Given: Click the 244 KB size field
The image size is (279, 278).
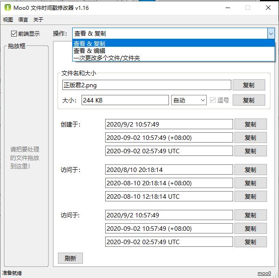Looking at the screenshot, I should tap(125, 100).
